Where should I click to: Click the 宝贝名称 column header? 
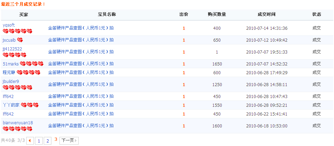(x=107, y=14)
